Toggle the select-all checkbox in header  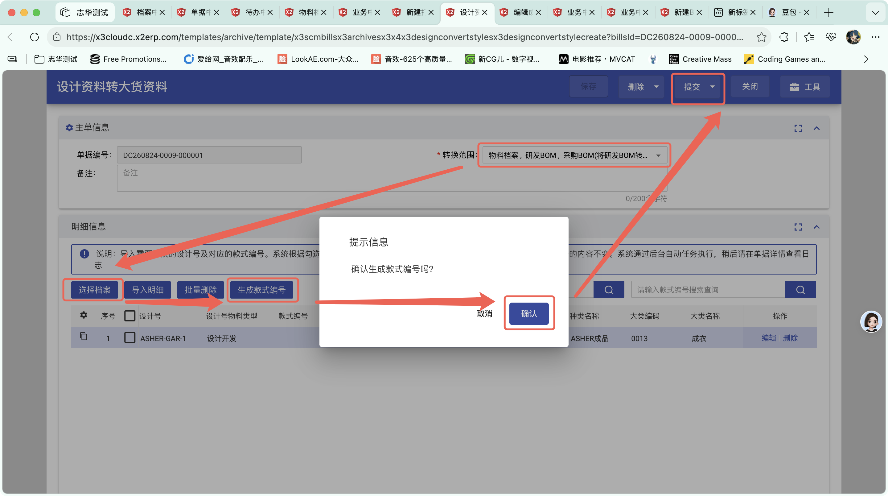[129, 316]
